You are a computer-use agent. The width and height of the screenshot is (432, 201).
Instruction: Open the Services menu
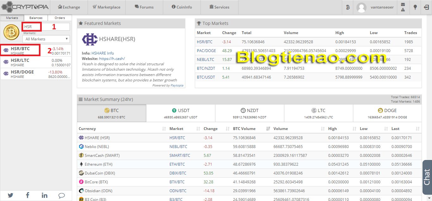219,7
